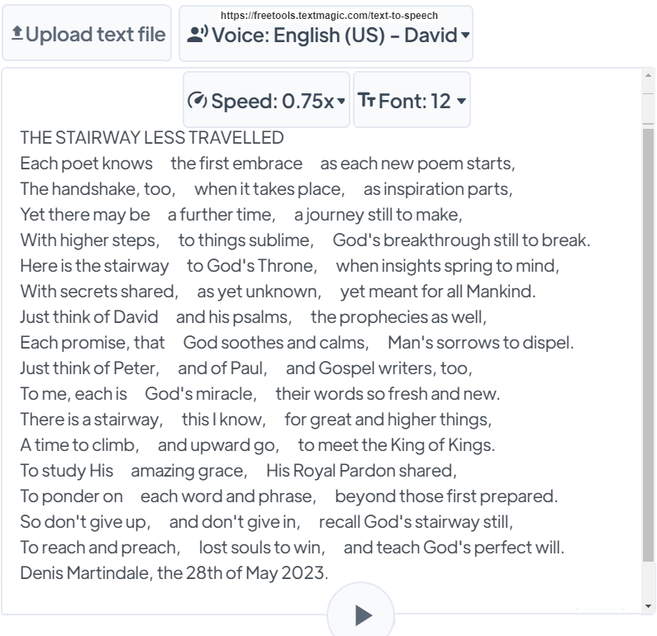
Task: Open the Speed 0.75x dropdown arrow
Action: click(341, 102)
